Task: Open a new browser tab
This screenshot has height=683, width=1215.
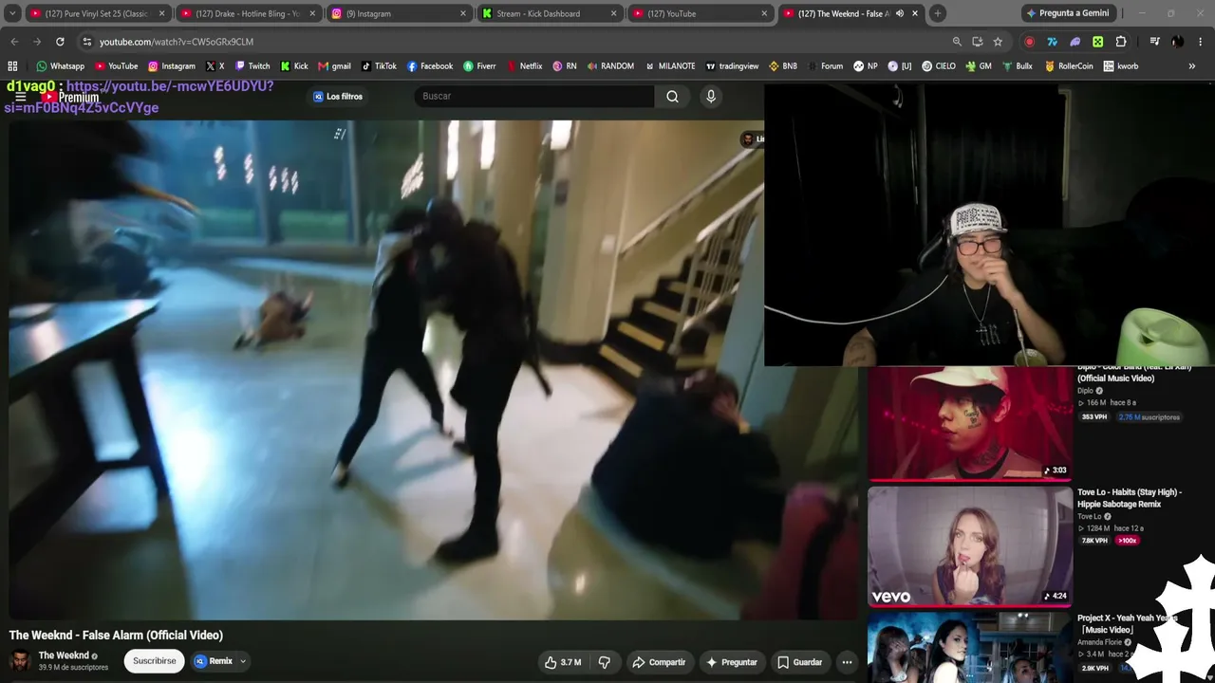Action: 938,13
